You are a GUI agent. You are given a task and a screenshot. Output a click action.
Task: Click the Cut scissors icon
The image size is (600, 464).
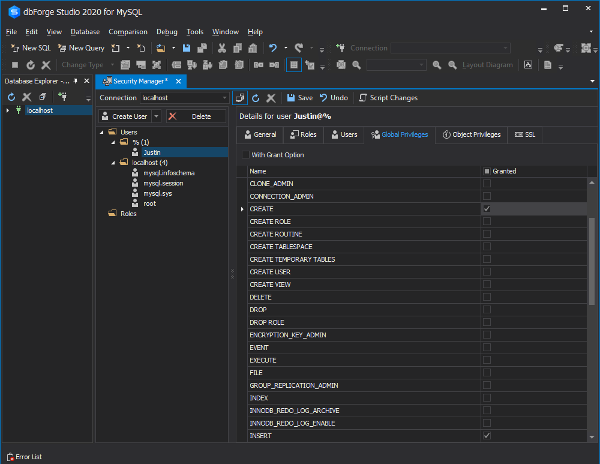pyautogui.click(x=222, y=48)
